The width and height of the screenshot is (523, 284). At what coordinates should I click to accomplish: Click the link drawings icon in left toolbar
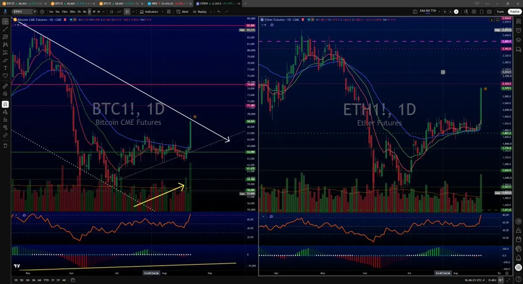point(5,136)
